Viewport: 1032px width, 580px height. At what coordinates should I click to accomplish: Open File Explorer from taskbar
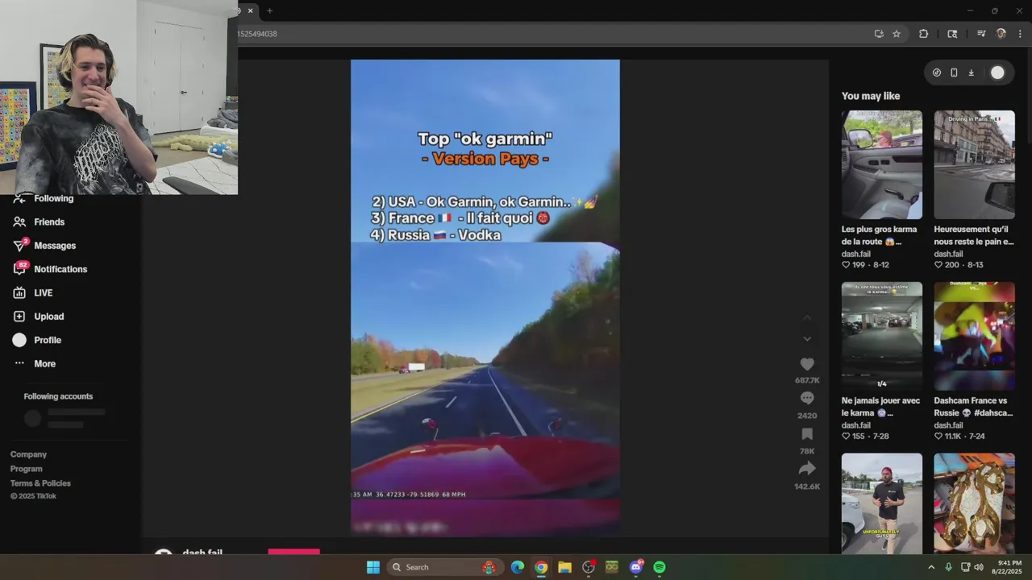564,567
